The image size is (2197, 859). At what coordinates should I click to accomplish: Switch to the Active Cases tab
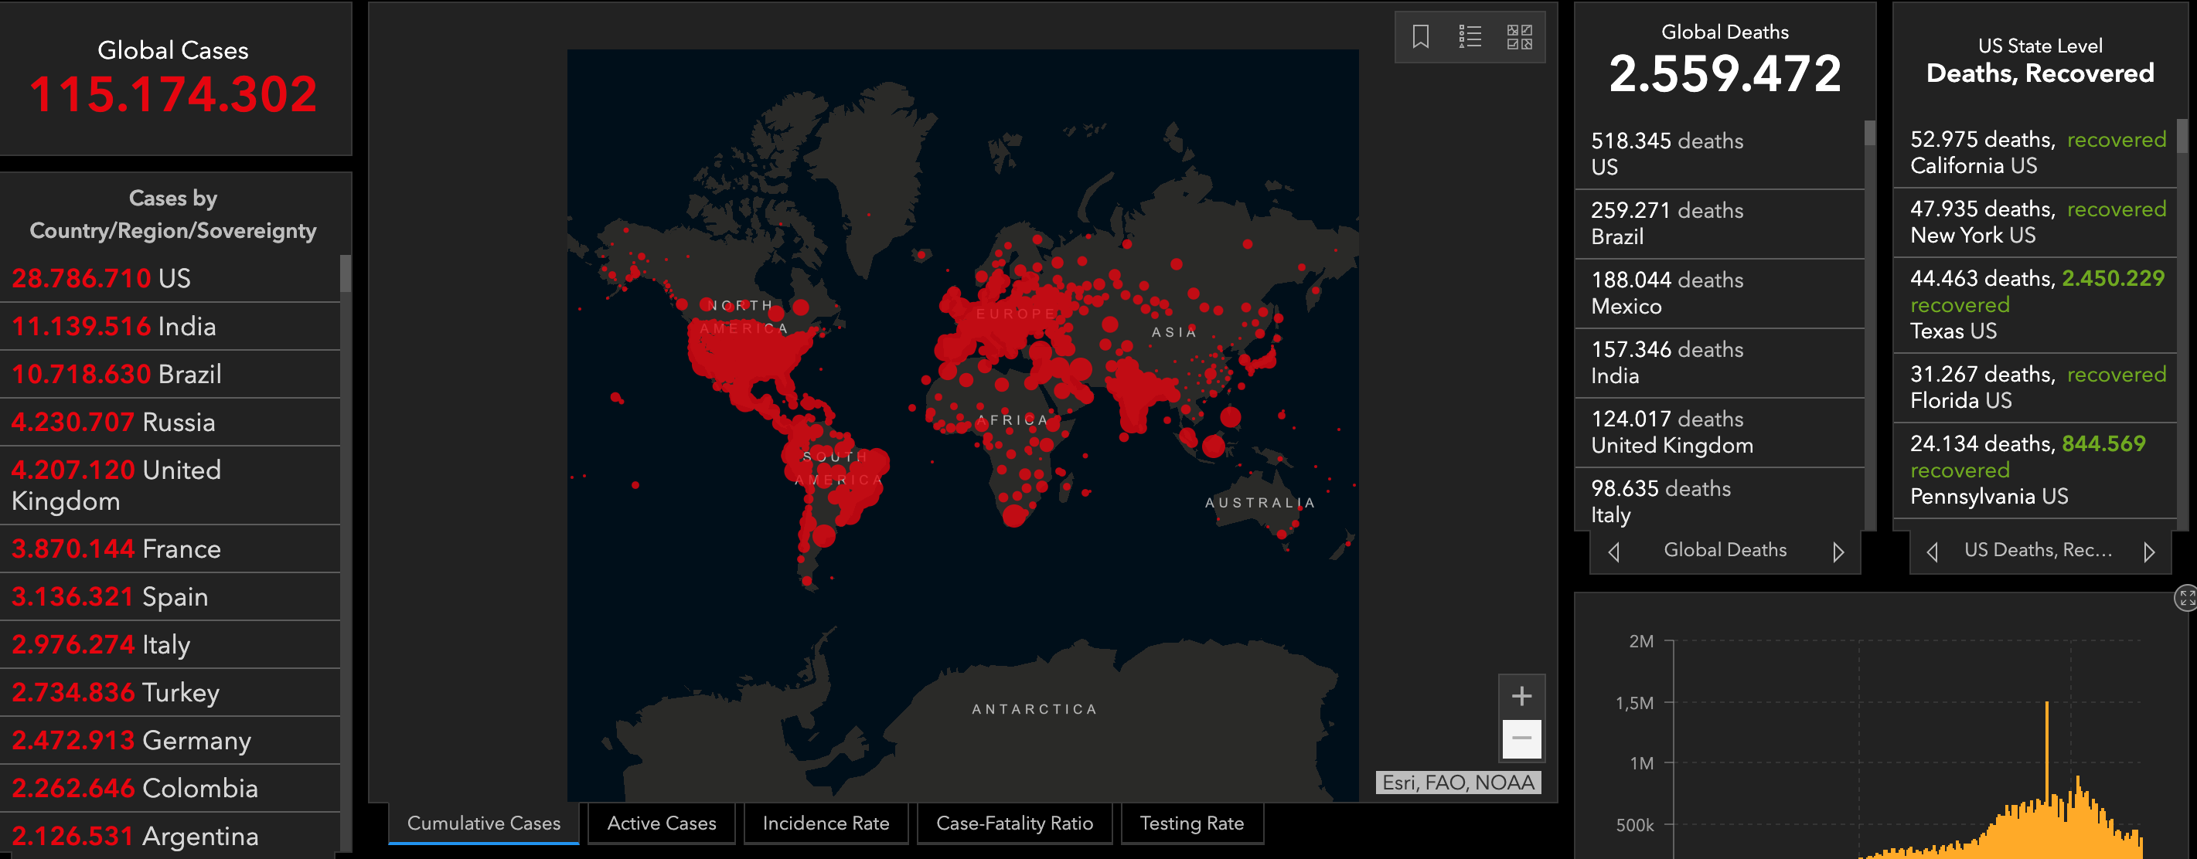(x=661, y=823)
